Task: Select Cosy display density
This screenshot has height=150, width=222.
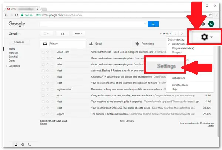Action: [x=183, y=48]
